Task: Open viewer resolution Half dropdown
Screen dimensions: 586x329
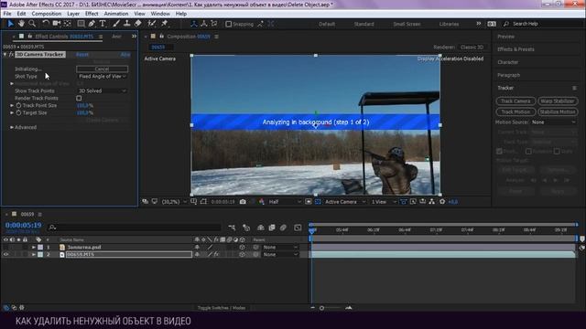Action: 285,202
